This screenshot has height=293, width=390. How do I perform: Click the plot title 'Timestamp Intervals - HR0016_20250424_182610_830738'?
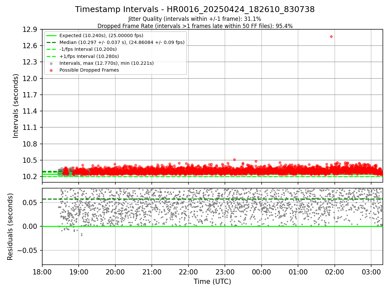(195, 9)
